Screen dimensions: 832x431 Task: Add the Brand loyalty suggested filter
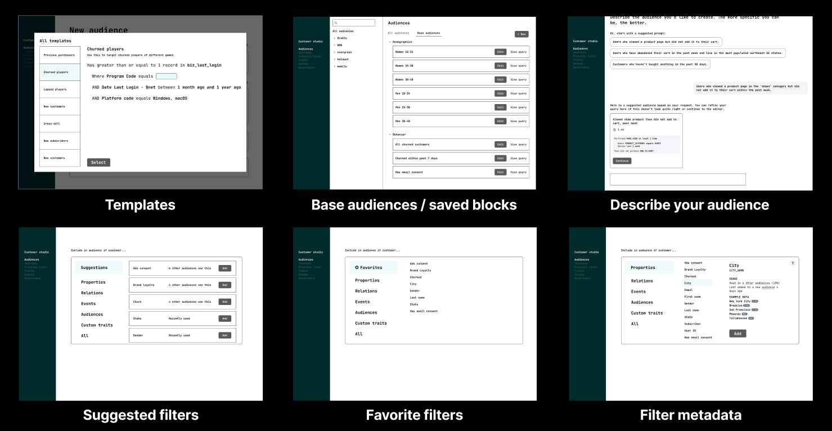coord(224,285)
